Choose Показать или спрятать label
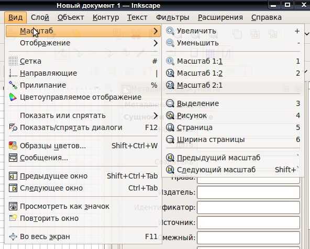Image resolution: width=310 pixels, height=249 pixels. click(63, 115)
